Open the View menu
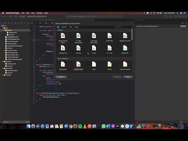This screenshot has height=141, width=188. [33, 13]
